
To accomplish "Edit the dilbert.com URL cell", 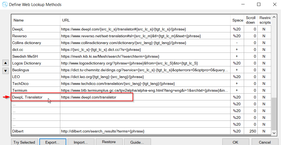I will click(x=145, y=131).
